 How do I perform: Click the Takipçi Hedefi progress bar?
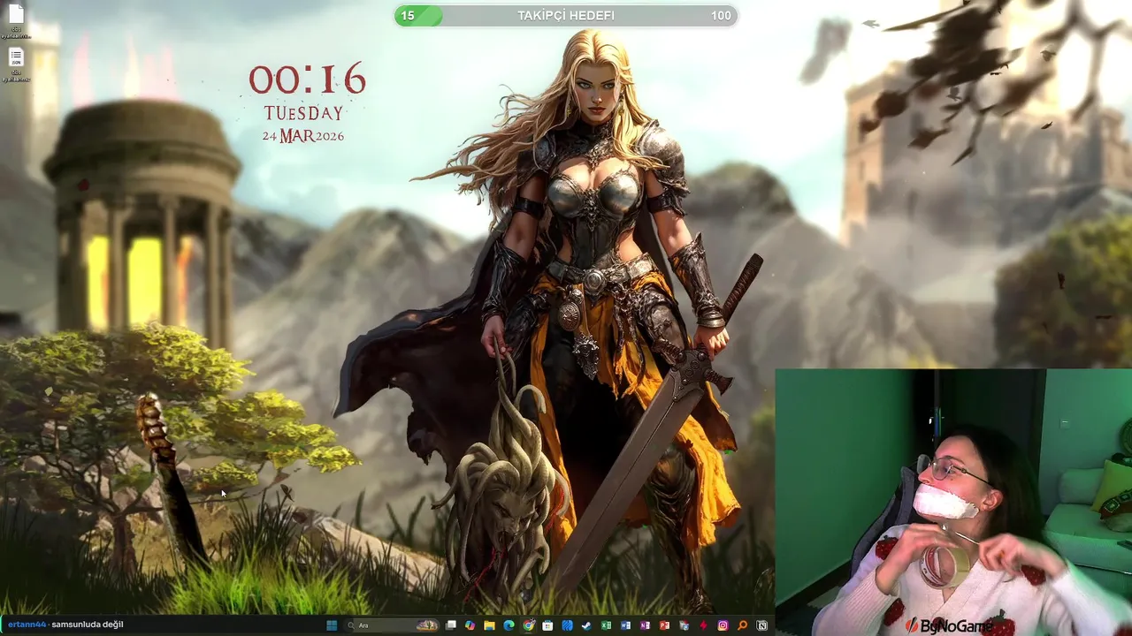coord(566,15)
